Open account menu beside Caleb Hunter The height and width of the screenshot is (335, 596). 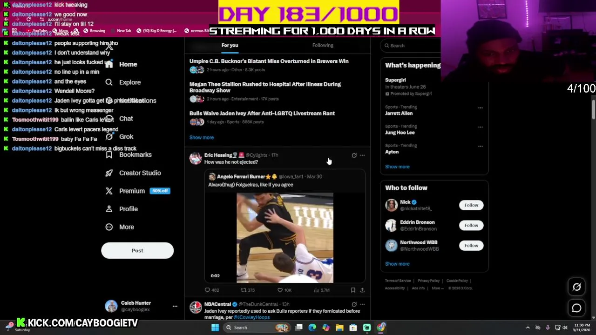pyautogui.click(x=175, y=306)
